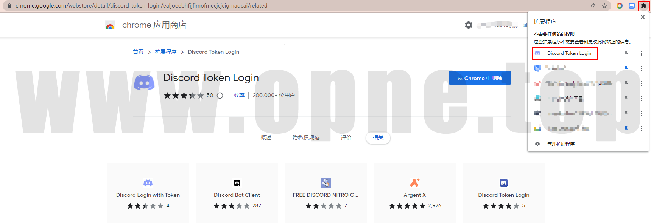The width and height of the screenshot is (651, 224).
Task: Pin the Discord Token Login extension
Action: 626,53
